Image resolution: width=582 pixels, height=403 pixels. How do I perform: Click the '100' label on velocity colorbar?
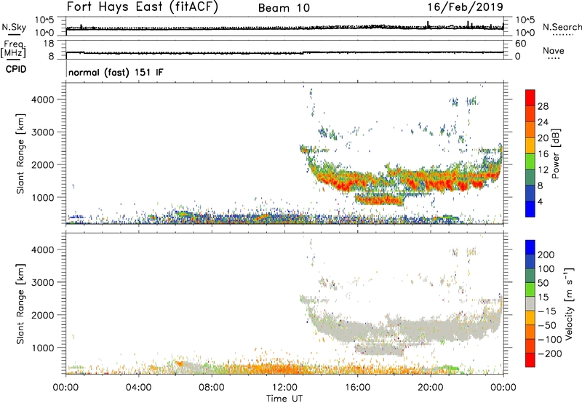pyautogui.click(x=546, y=269)
